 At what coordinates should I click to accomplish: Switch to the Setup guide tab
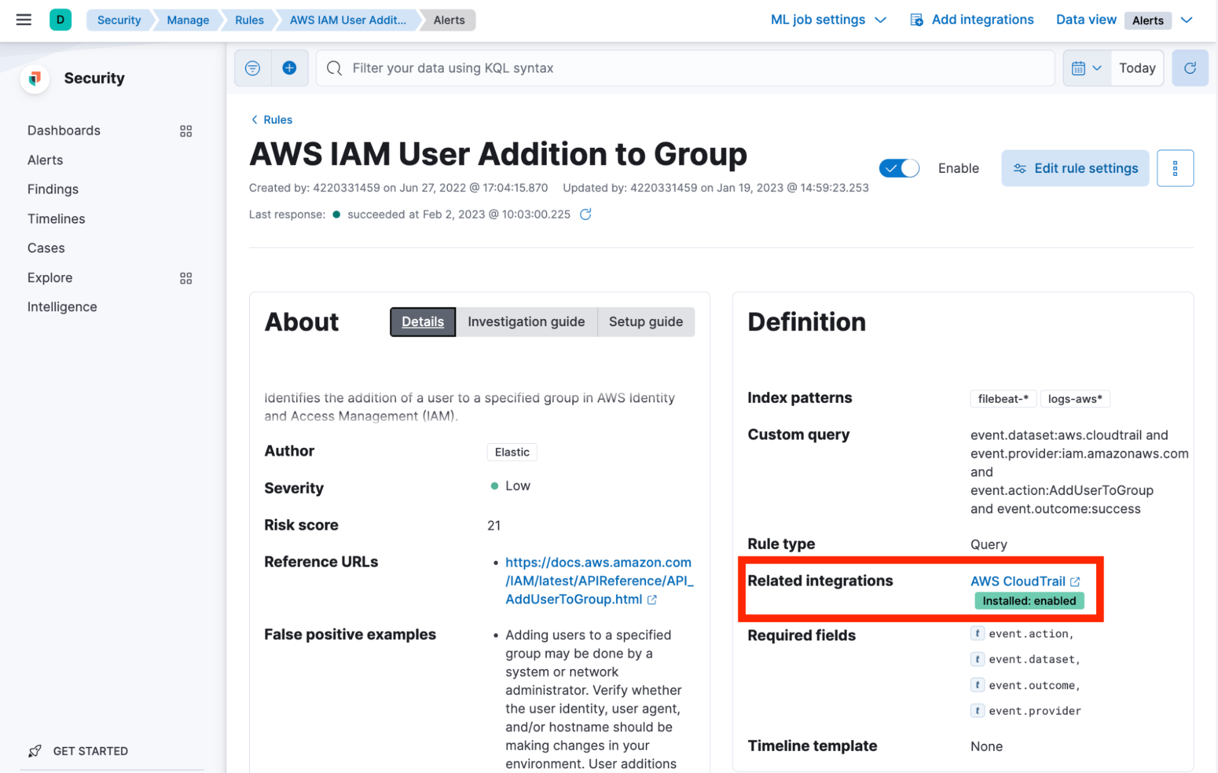pos(645,321)
